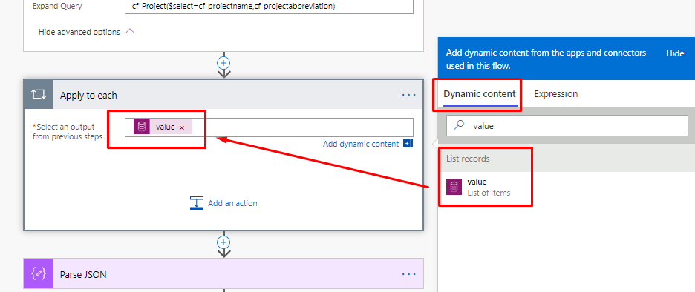Open the Apply to each ellipsis menu

[x=408, y=95]
